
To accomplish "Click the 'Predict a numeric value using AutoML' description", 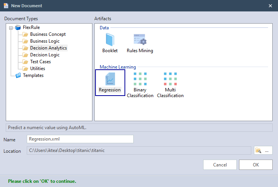I will point(47,128).
